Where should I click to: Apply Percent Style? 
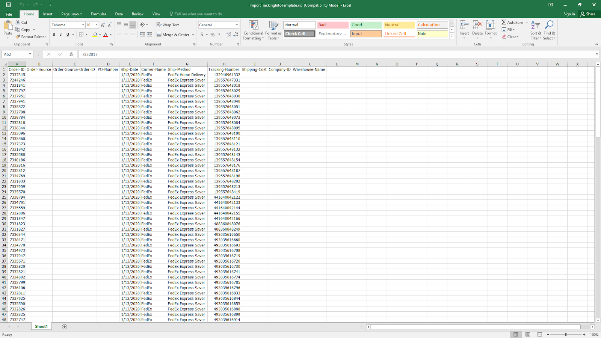(x=213, y=35)
